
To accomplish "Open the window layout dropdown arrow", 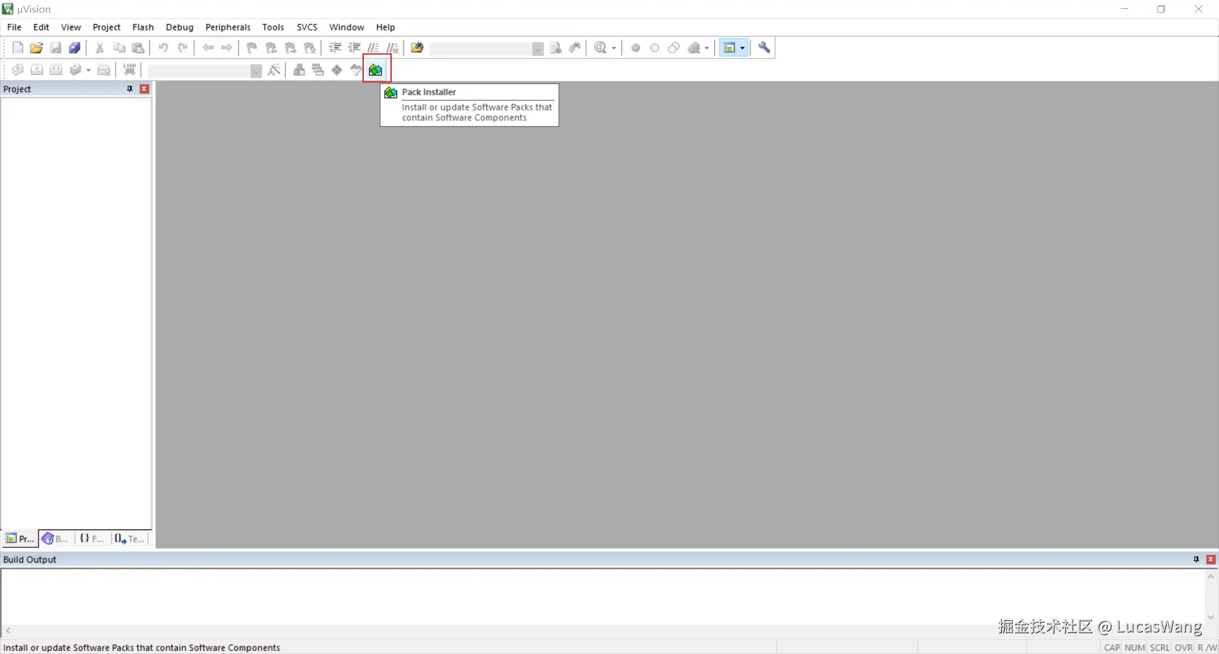I will click(x=743, y=48).
